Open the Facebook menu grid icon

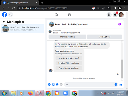click(109, 15)
